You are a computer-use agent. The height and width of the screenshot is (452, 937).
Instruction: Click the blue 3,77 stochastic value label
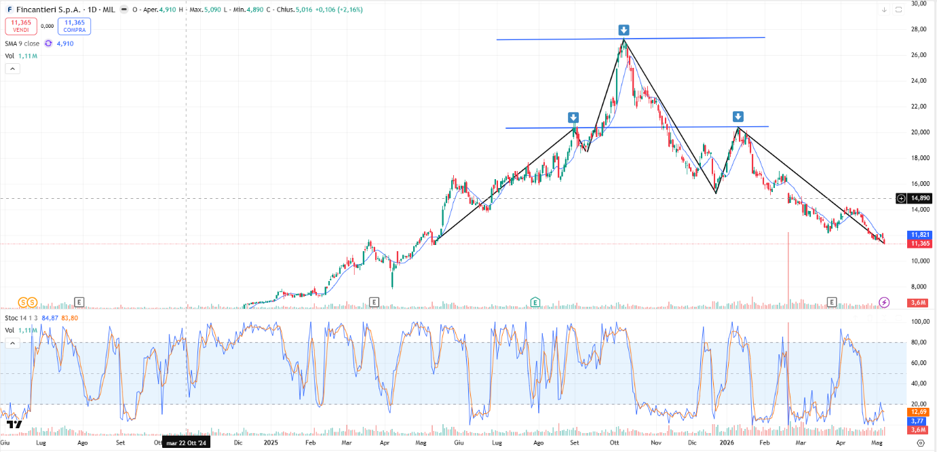[x=919, y=421]
